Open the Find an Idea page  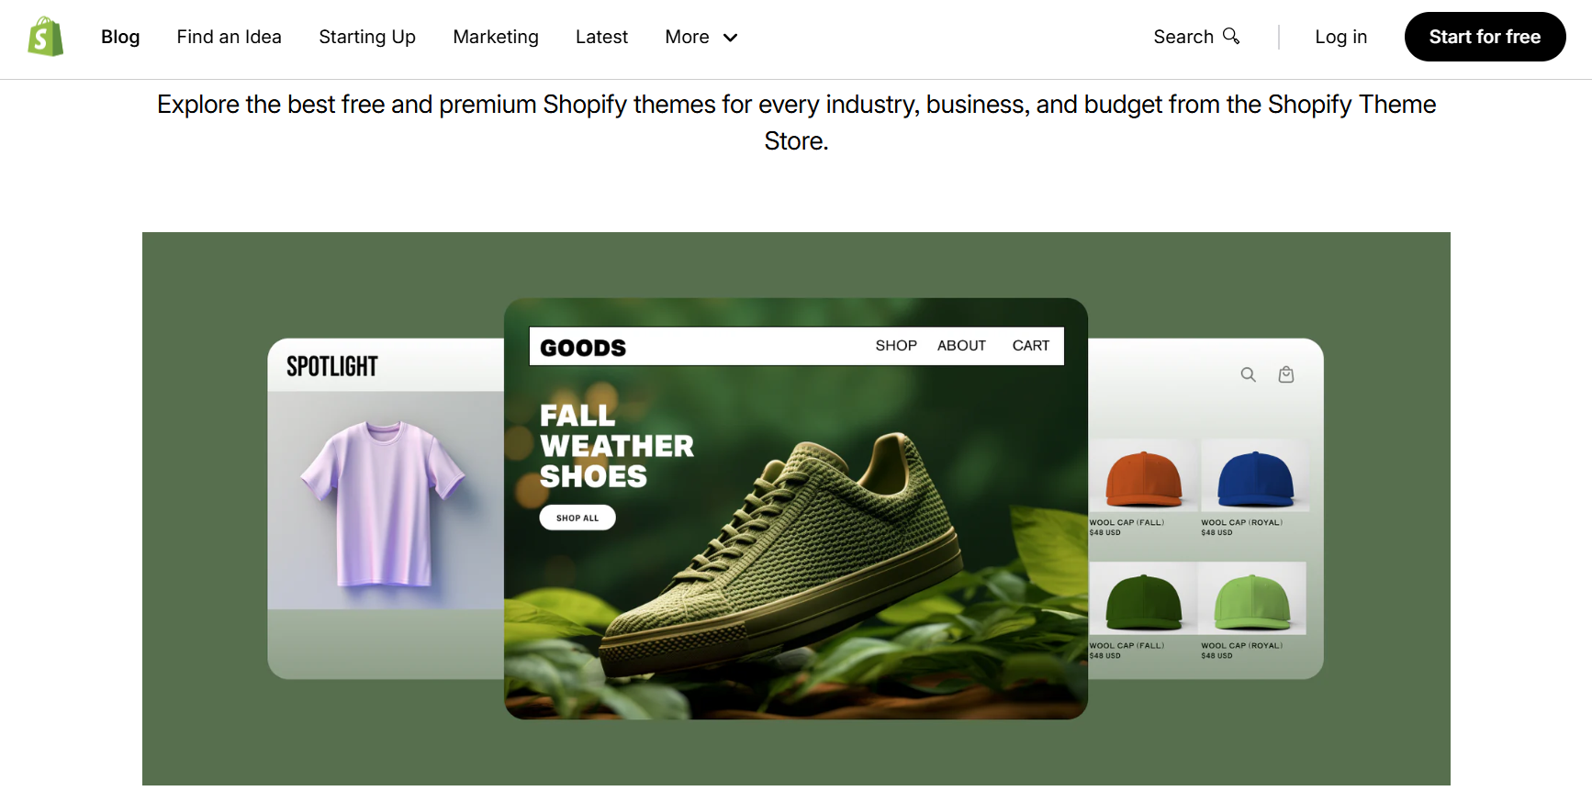click(229, 37)
